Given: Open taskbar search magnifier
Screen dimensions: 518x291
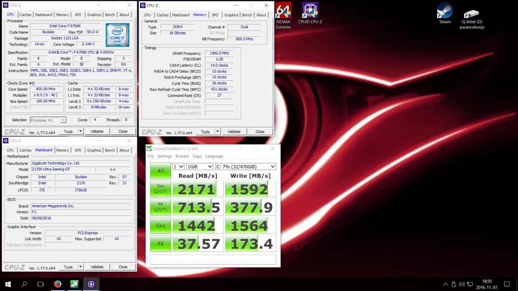Looking at the screenshot, I should 24,284.
